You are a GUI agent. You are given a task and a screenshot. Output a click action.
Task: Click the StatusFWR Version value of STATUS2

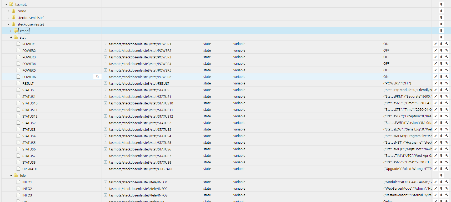point(408,123)
